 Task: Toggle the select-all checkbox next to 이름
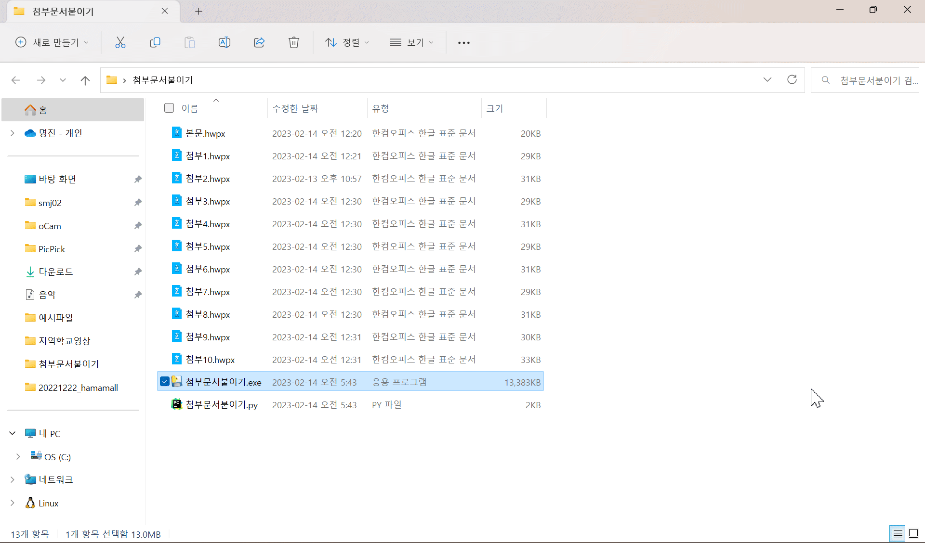tap(169, 108)
